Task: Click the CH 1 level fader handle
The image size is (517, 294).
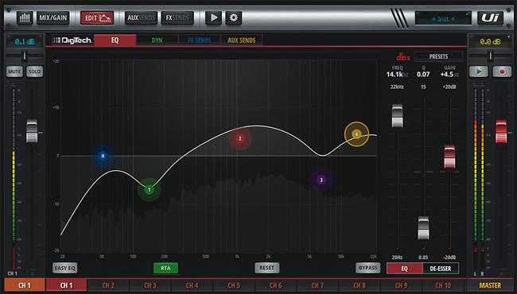Action: 32,131
